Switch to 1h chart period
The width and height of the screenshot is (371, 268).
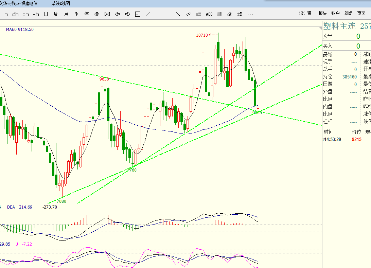[x=5, y=14]
